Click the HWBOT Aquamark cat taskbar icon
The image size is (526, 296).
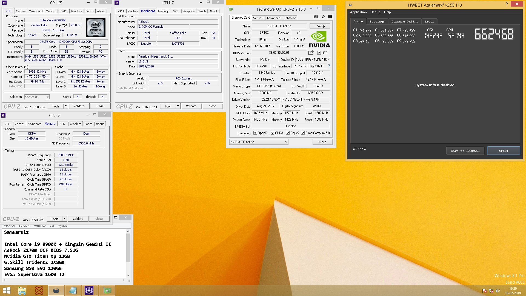coord(56,291)
